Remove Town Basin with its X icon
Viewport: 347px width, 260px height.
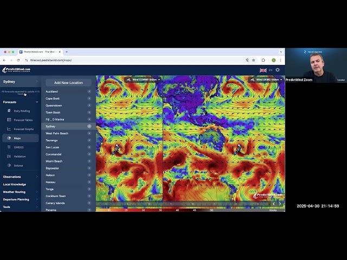(x=89, y=112)
